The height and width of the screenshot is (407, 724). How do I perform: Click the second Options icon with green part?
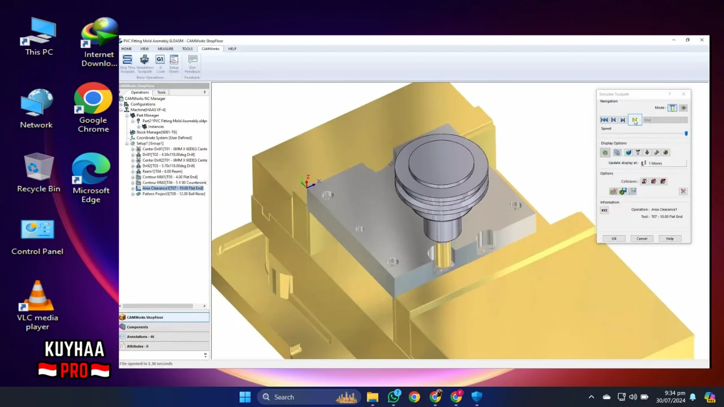pos(623,192)
